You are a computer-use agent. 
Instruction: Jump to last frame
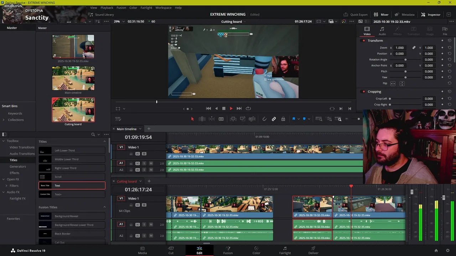click(239, 108)
